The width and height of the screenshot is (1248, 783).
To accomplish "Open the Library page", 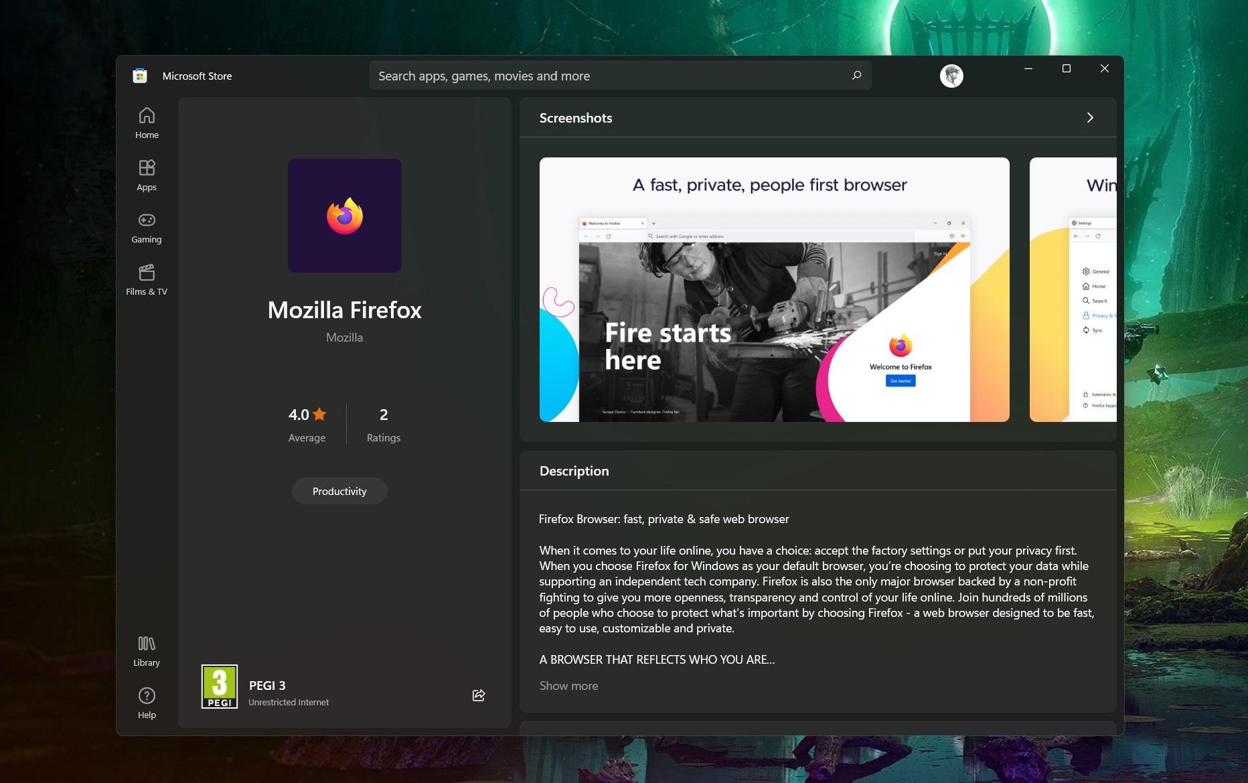I will pyautogui.click(x=147, y=651).
